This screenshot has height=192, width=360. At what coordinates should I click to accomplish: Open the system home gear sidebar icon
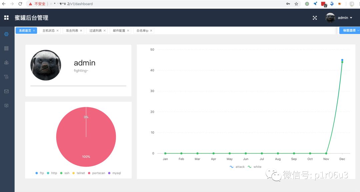pos(6,34)
